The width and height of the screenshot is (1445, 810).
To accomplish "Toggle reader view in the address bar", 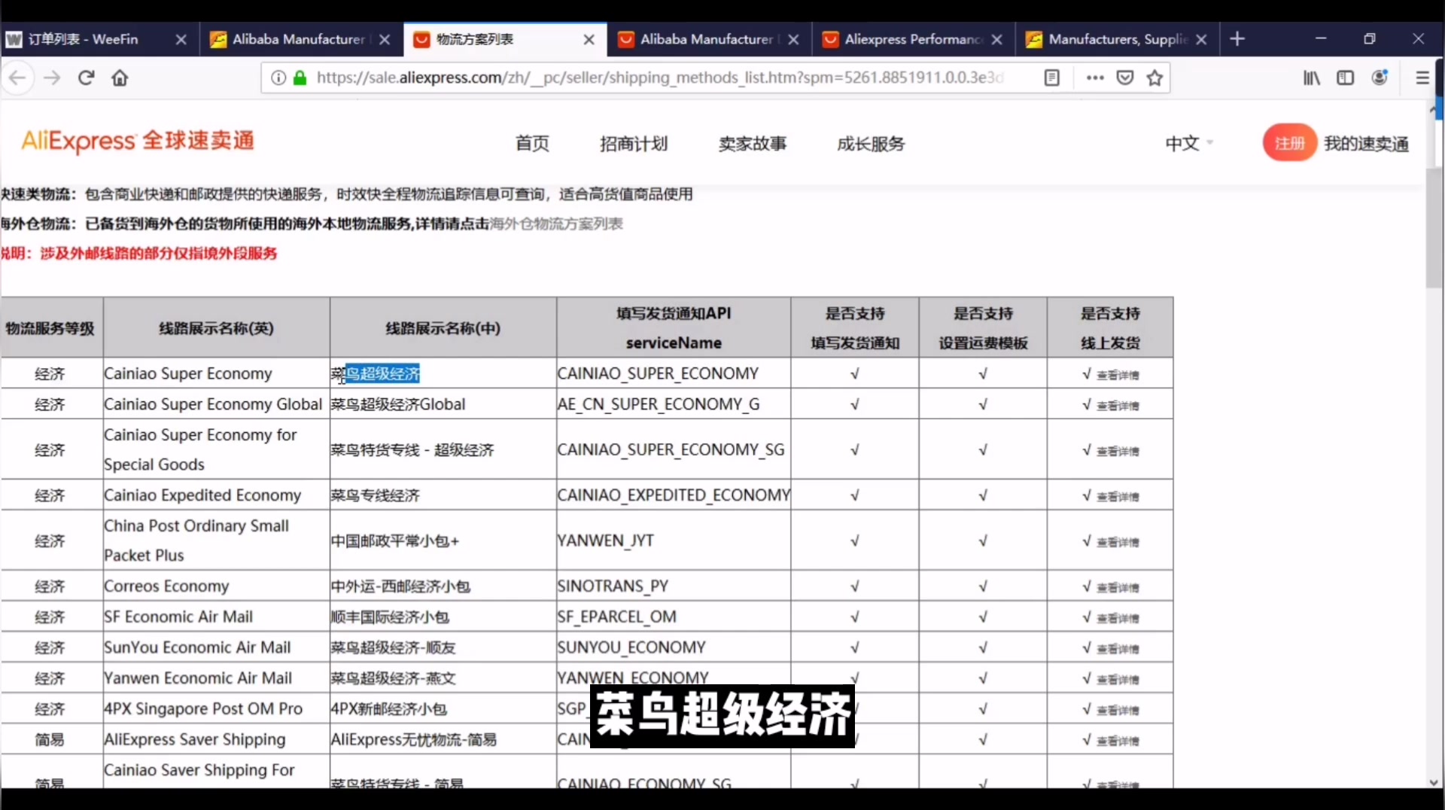I will click(1052, 78).
